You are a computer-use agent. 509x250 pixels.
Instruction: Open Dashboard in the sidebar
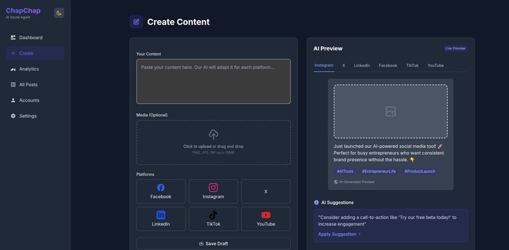pyautogui.click(x=35, y=38)
